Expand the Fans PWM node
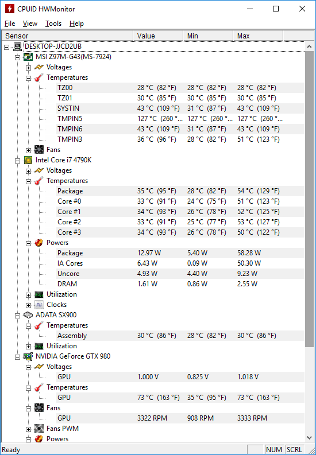Viewport: 316px width, 455px height. tap(29, 429)
